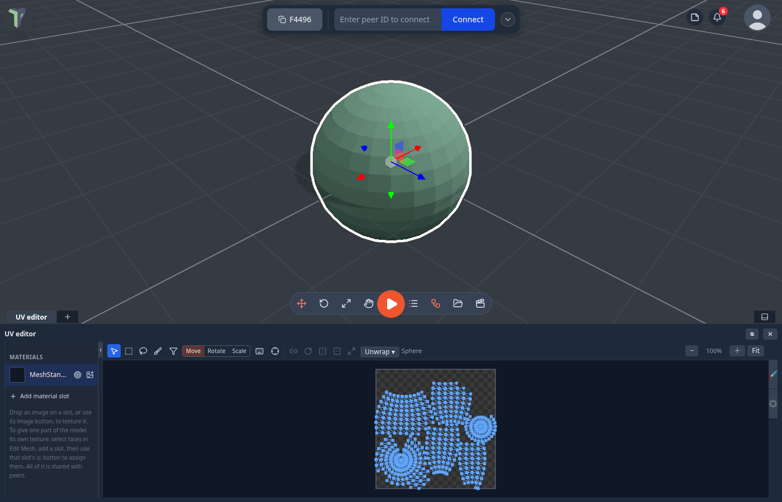Select the arrow pointer tool in UV editor
This screenshot has height=502, width=782.
114,351
